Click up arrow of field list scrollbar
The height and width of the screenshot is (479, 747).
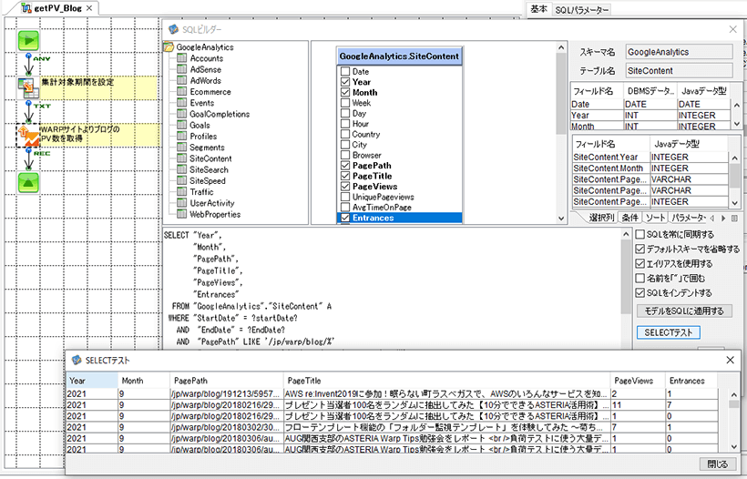click(561, 47)
